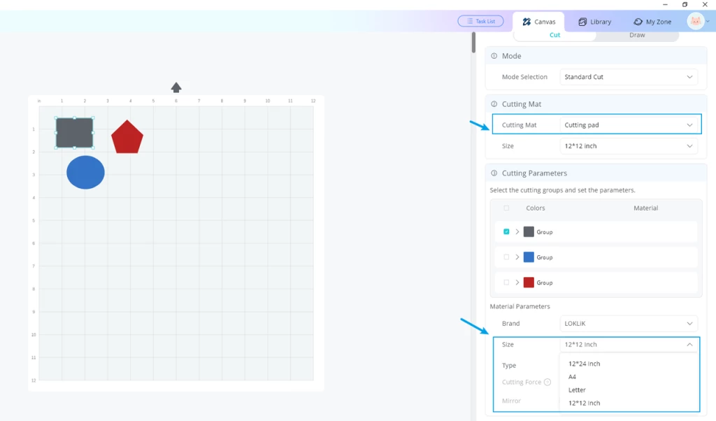Open the Mode Selection dropdown

pos(629,77)
